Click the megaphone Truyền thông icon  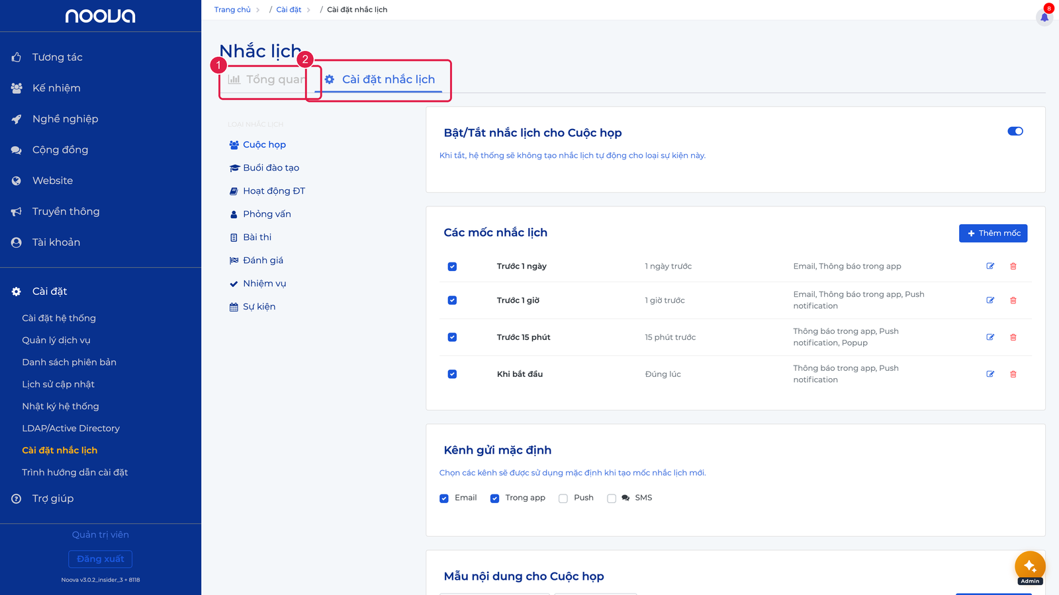point(17,212)
